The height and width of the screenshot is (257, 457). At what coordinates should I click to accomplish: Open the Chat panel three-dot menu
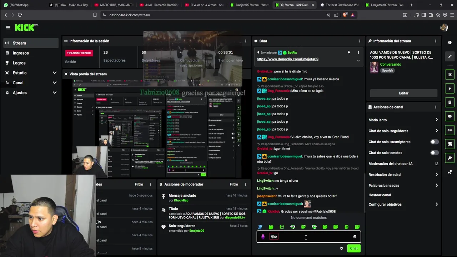click(359, 41)
